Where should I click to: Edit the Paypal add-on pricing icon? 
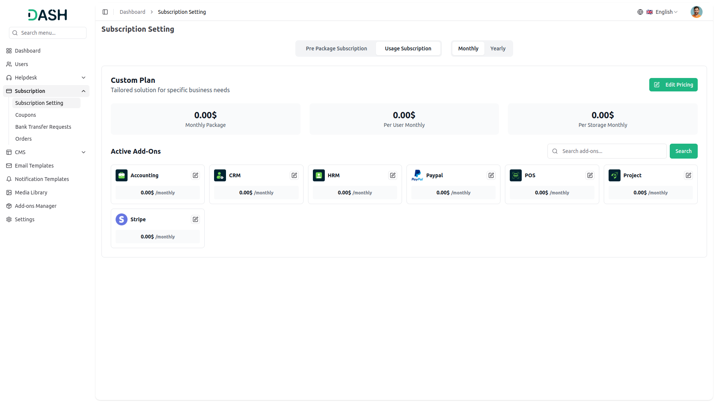click(x=491, y=175)
